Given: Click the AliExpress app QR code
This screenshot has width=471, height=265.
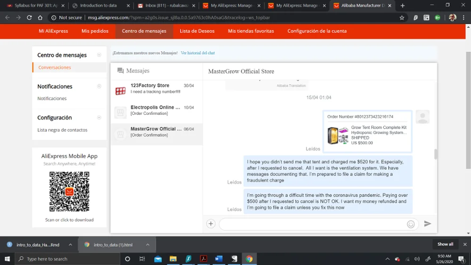Looking at the screenshot, I should (69, 192).
